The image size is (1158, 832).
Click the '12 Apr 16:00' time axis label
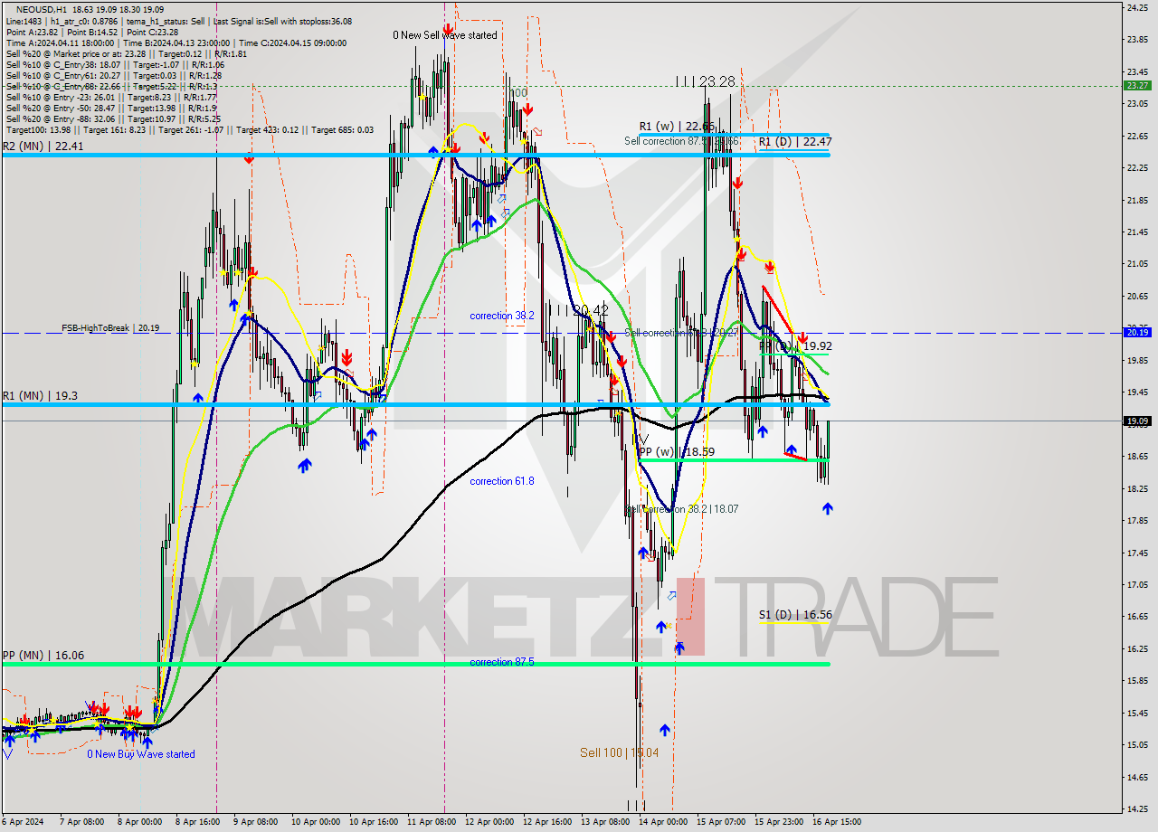[x=547, y=822]
